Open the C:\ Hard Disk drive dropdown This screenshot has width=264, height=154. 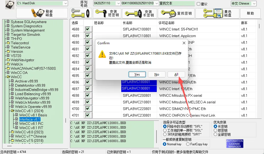[x=65, y=3]
